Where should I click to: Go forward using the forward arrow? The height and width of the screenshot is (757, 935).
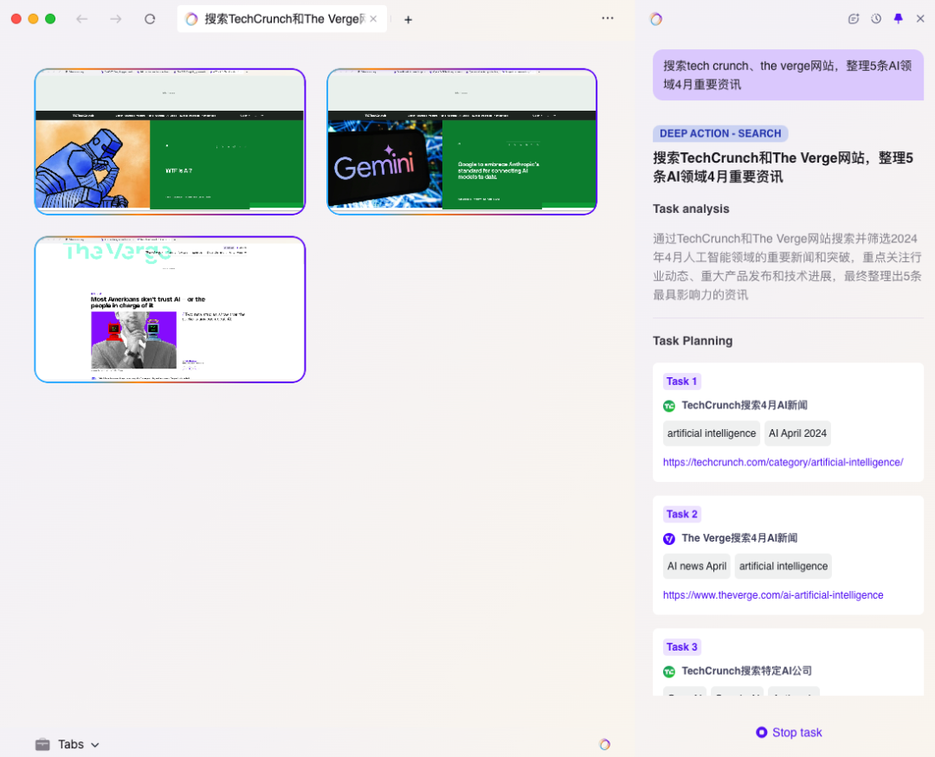click(116, 19)
